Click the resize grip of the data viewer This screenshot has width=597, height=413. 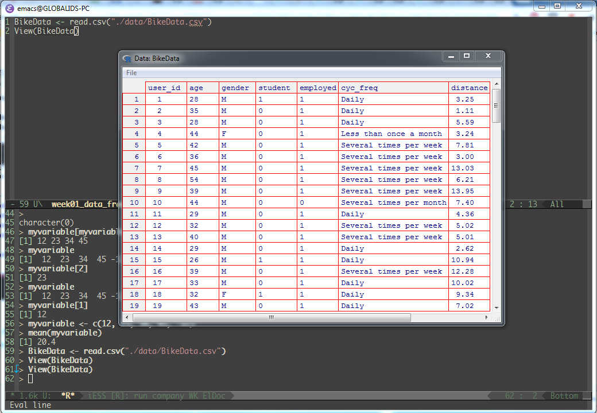497,319
